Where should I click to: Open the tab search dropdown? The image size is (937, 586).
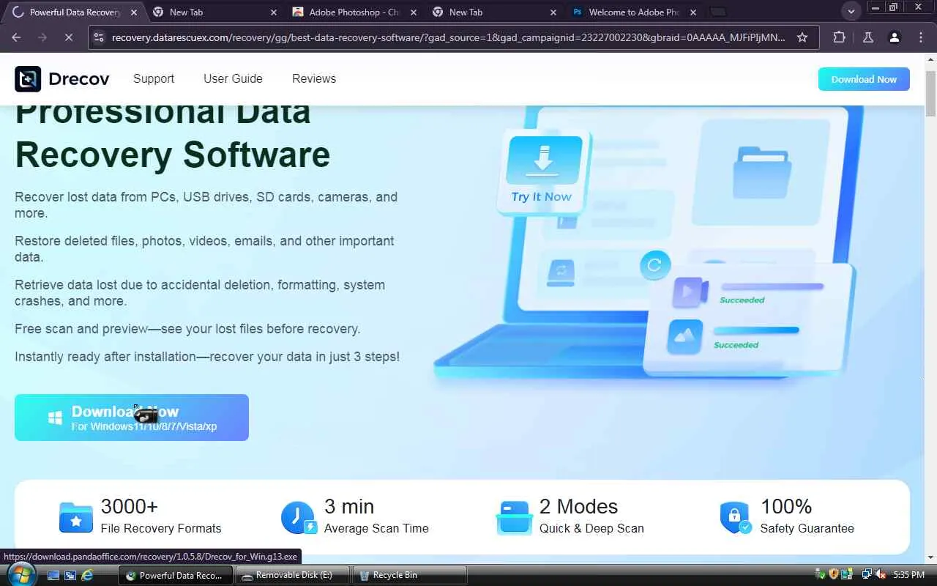point(851,12)
